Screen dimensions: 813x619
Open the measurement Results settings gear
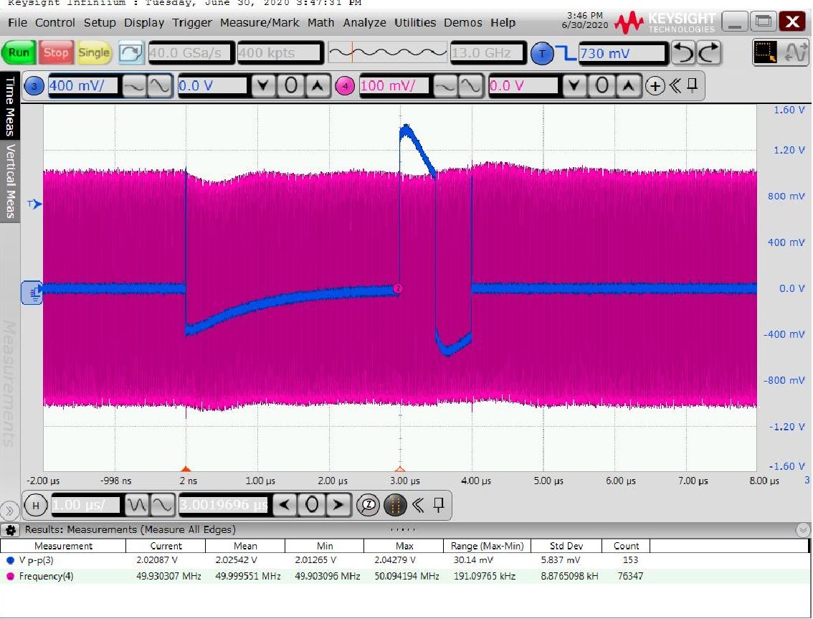[x=10, y=530]
